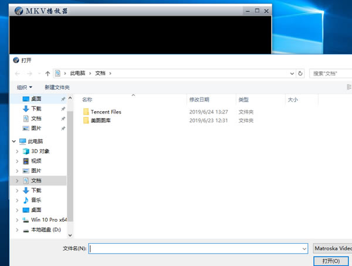
Task: Click the Back navigation arrow
Action: [x=18, y=74]
